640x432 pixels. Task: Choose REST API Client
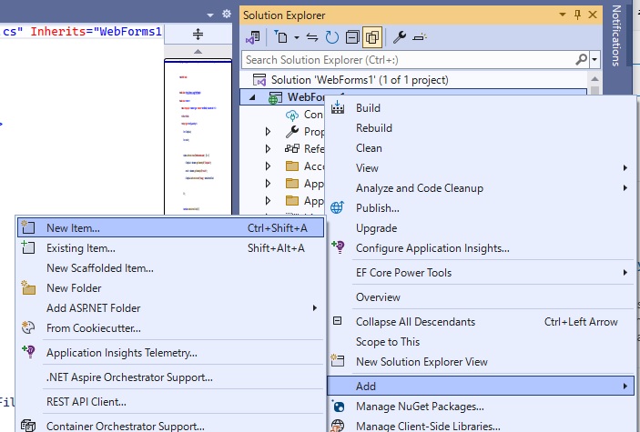point(86,402)
